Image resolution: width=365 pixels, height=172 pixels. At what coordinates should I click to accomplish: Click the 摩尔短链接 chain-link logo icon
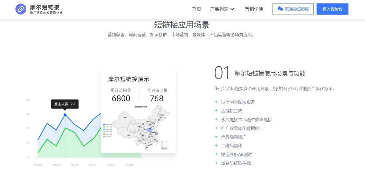click(x=21, y=9)
